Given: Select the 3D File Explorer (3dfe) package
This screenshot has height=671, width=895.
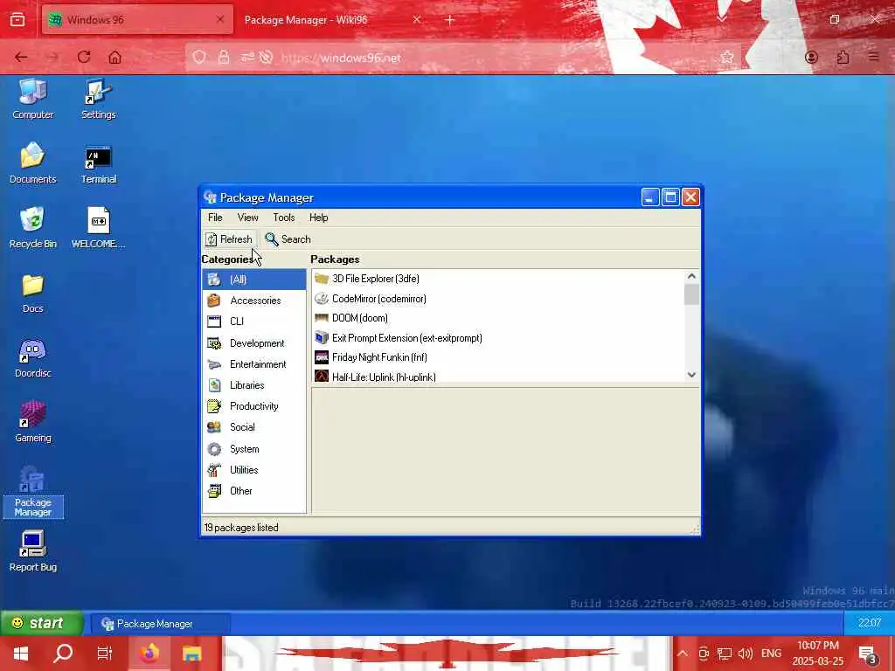Looking at the screenshot, I should coord(497,279).
